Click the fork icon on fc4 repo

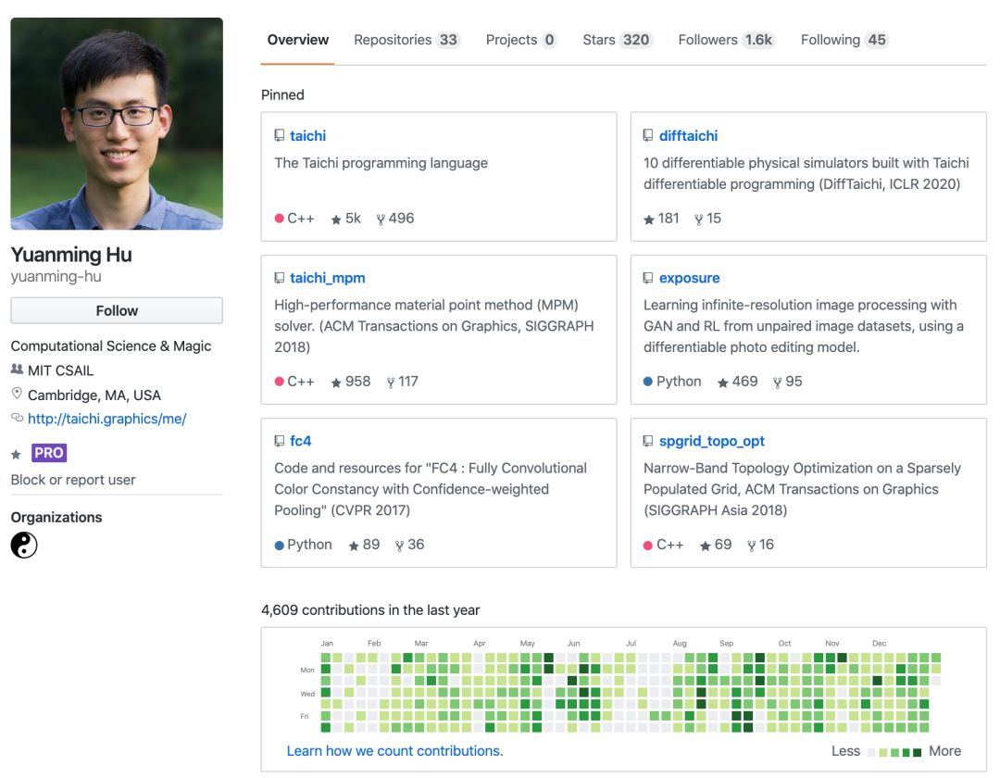(x=399, y=546)
